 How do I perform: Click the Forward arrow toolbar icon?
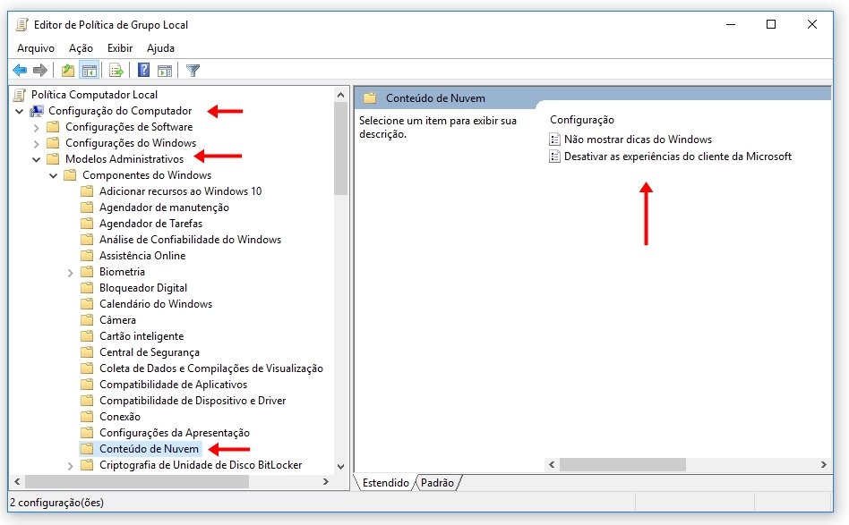coord(40,71)
